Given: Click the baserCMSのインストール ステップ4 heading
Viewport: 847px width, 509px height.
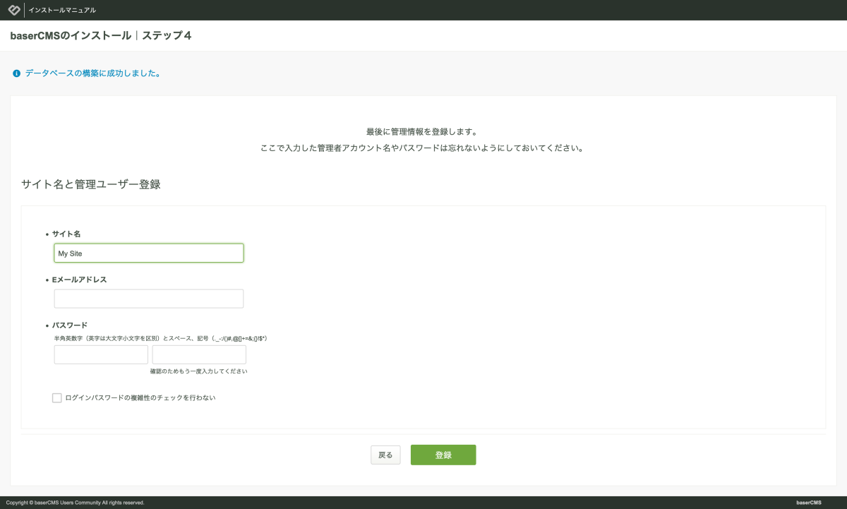Looking at the screenshot, I should point(101,35).
